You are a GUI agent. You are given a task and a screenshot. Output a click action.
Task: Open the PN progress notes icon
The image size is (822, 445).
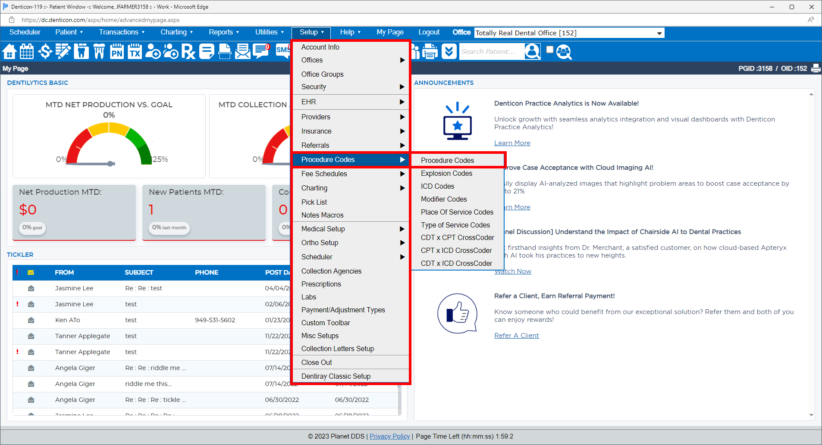point(117,51)
